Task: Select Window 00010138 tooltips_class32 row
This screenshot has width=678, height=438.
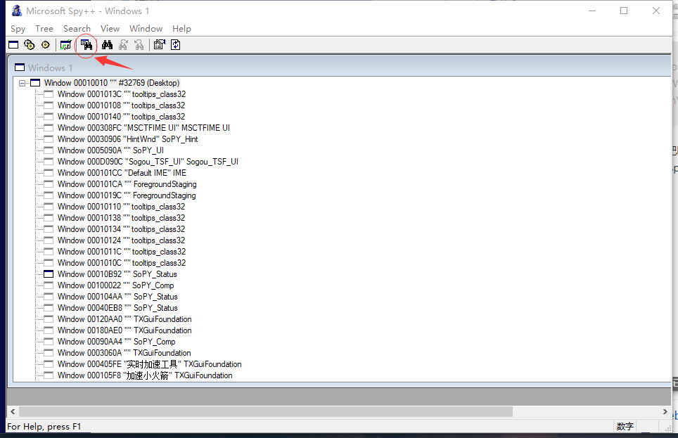Action: tap(121, 218)
